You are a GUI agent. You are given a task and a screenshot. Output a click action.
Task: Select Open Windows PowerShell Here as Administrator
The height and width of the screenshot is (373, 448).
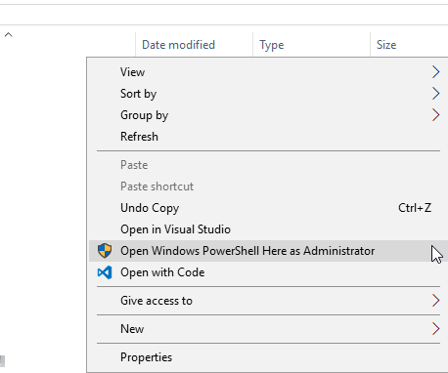pyautogui.click(x=268, y=251)
